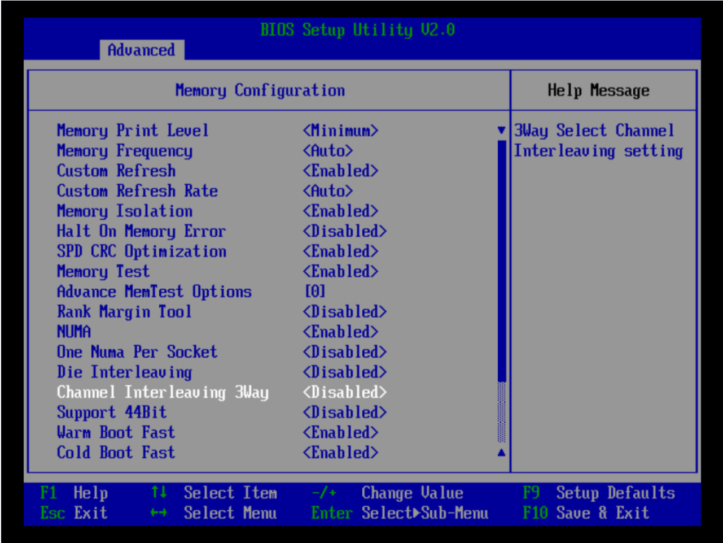The width and height of the screenshot is (723, 543).
Task: Click the Advance MemTest Options [0] field
Action: pyautogui.click(x=315, y=292)
